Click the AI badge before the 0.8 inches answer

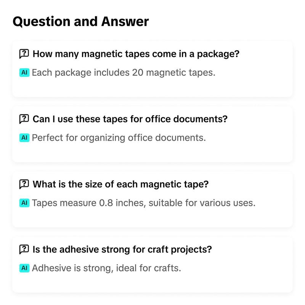click(24, 203)
